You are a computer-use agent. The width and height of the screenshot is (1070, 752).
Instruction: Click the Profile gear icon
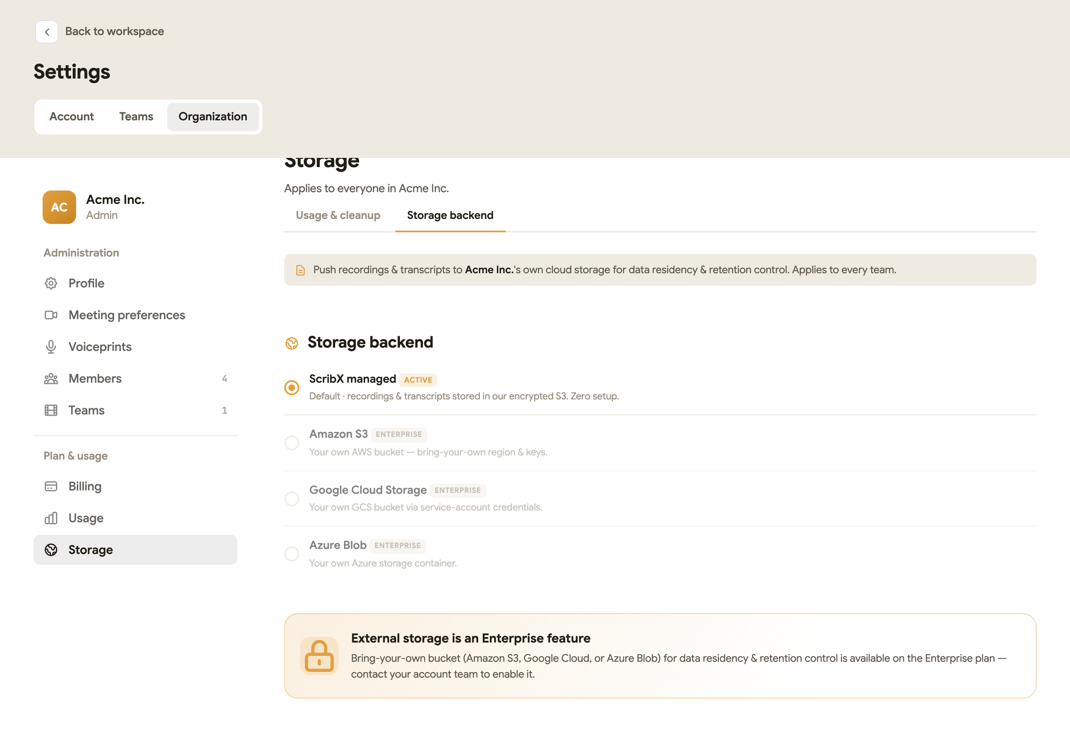[x=51, y=283]
